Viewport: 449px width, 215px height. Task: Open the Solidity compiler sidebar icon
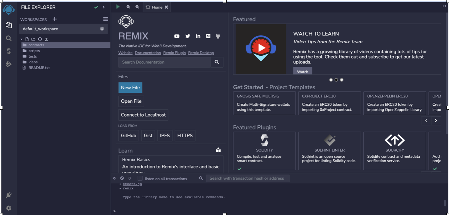point(8,51)
